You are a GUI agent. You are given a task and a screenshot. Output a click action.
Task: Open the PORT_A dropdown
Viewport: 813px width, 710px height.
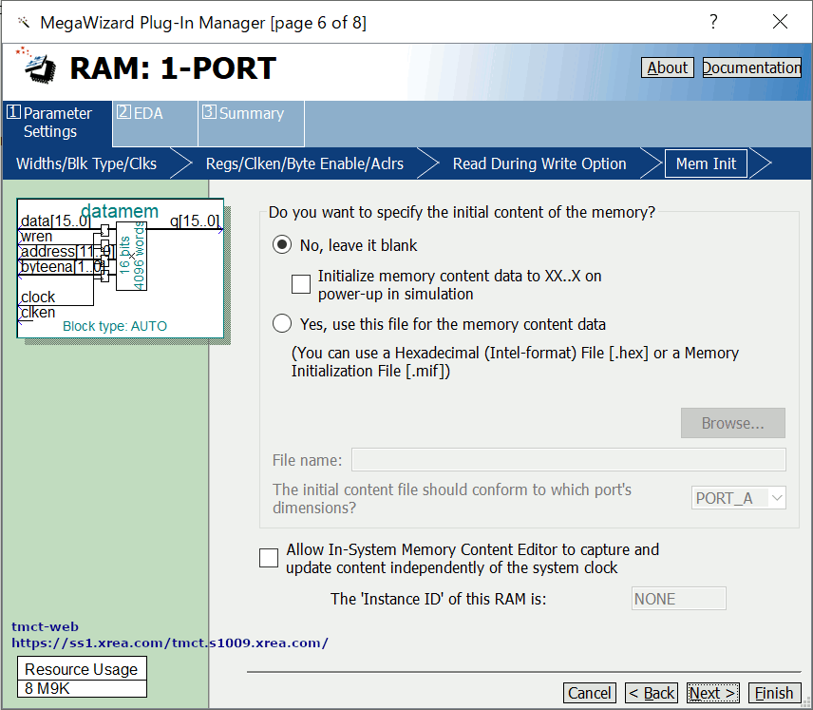738,498
